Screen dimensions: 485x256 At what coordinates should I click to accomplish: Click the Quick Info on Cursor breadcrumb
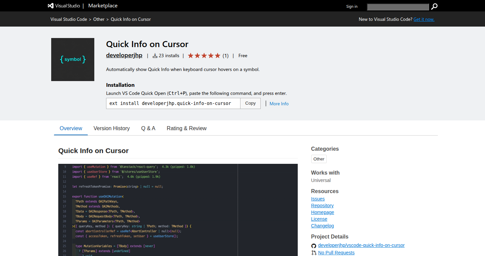[131, 19]
